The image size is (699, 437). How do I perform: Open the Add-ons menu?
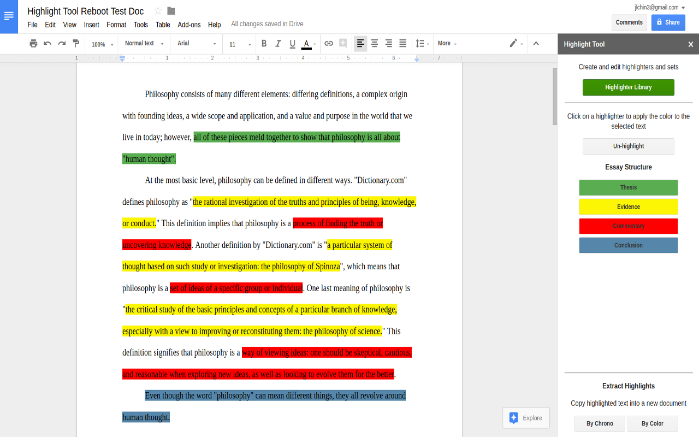click(189, 25)
